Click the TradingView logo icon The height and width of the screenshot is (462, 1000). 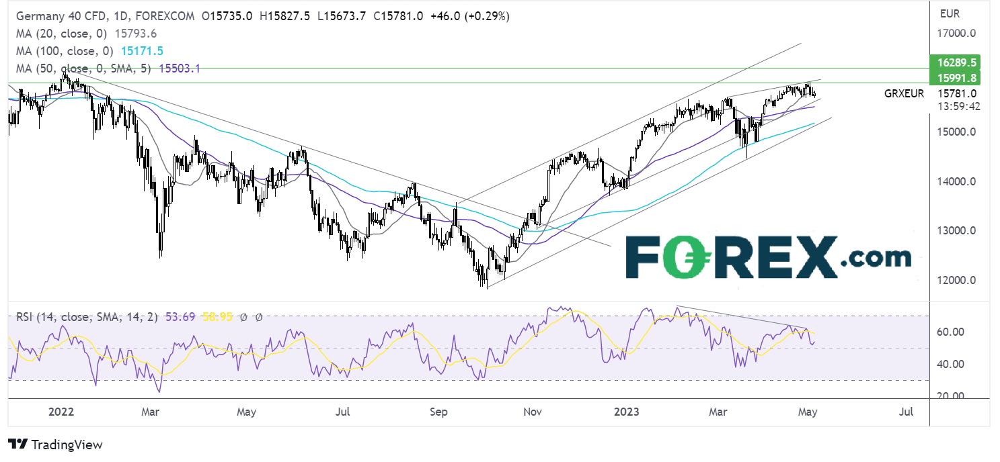click(17, 445)
